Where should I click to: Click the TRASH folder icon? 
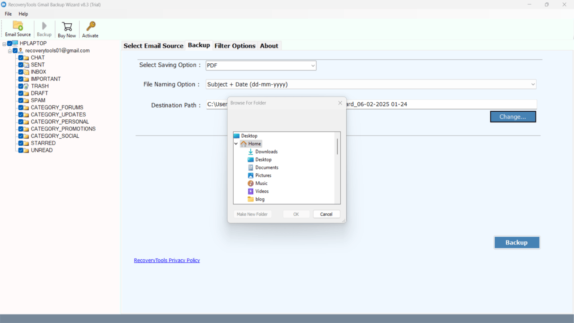(26, 86)
